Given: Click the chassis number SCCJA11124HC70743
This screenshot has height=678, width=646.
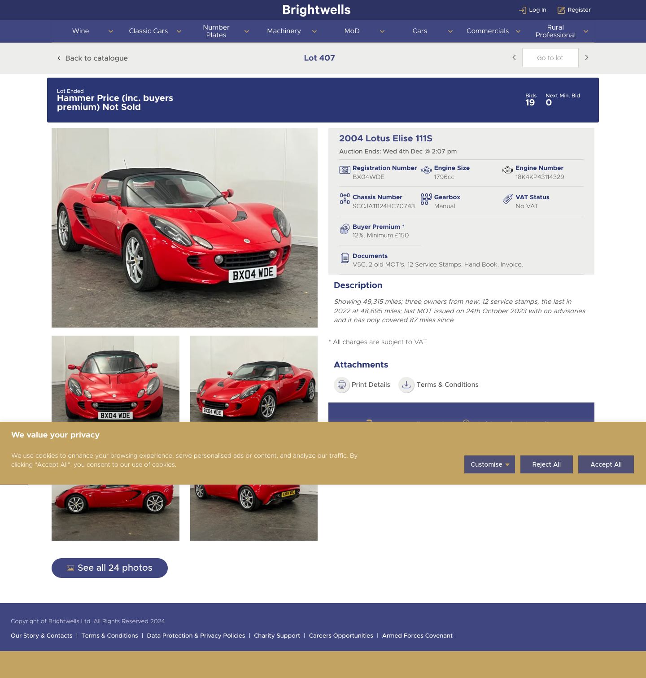Looking at the screenshot, I should tap(384, 206).
